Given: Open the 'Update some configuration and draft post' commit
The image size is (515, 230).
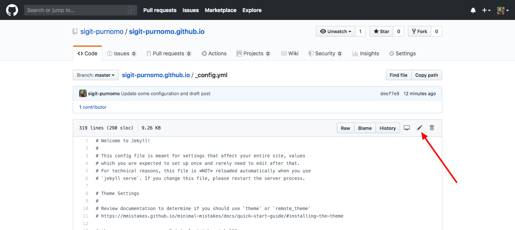Looking at the screenshot, I should click(166, 93).
